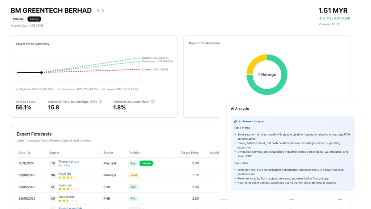The image size is (371, 209).
Task: Click the TK avatar for Thong Kei Jun
Action: click(53, 163)
